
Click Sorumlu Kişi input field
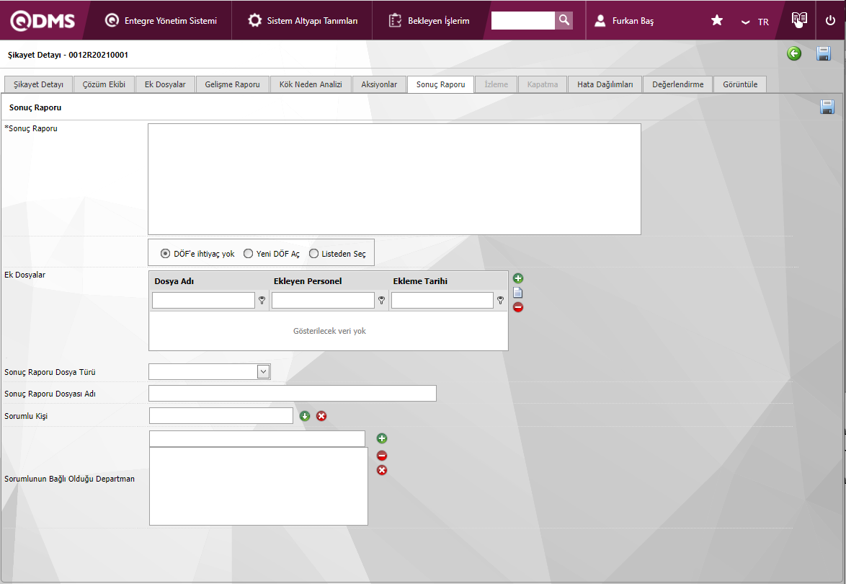221,415
